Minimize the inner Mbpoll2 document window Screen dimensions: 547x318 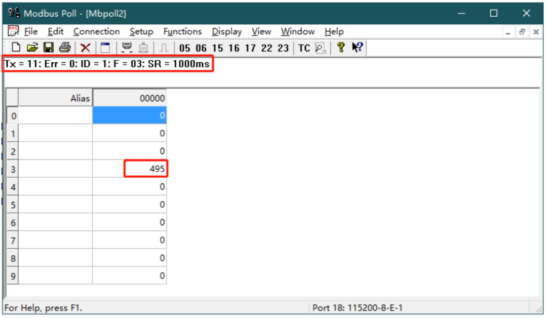[508, 32]
